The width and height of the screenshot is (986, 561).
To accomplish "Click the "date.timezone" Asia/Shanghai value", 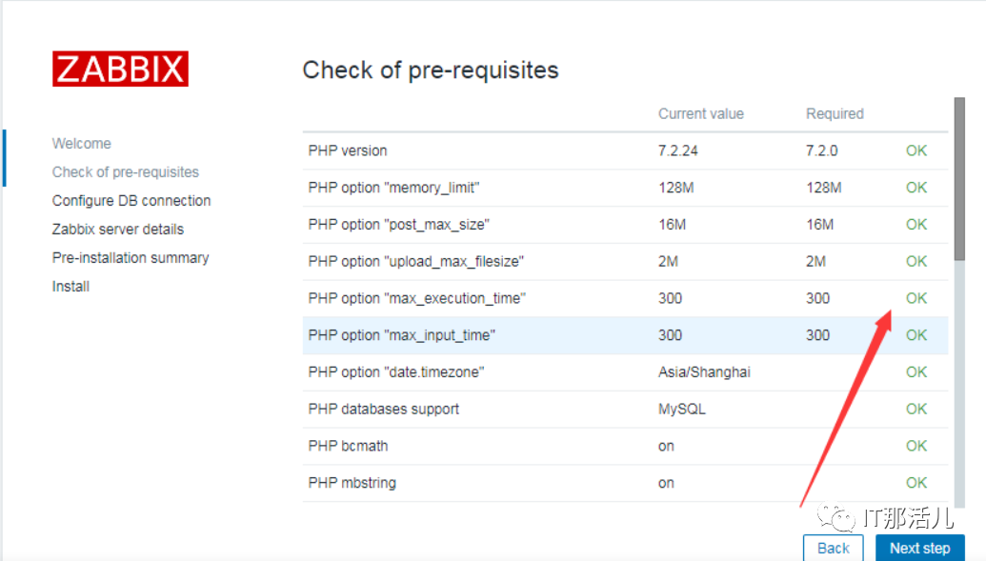I will tap(704, 372).
